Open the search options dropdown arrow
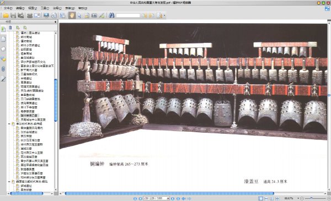The height and width of the screenshot is (201, 331). (164, 15)
